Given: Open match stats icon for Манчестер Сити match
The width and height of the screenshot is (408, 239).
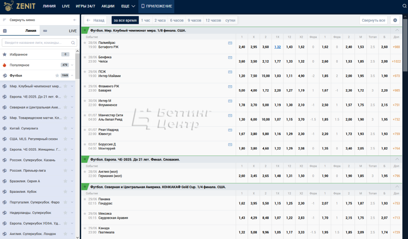Looking at the screenshot, I should pos(230,116).
